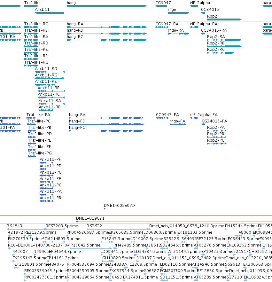This screenshot has width=272, height=282.
Task: Click the EN15244.5prime EST label
Action: pos(241,226)
